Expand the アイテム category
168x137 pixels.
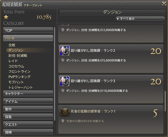[x=28, y=101]
